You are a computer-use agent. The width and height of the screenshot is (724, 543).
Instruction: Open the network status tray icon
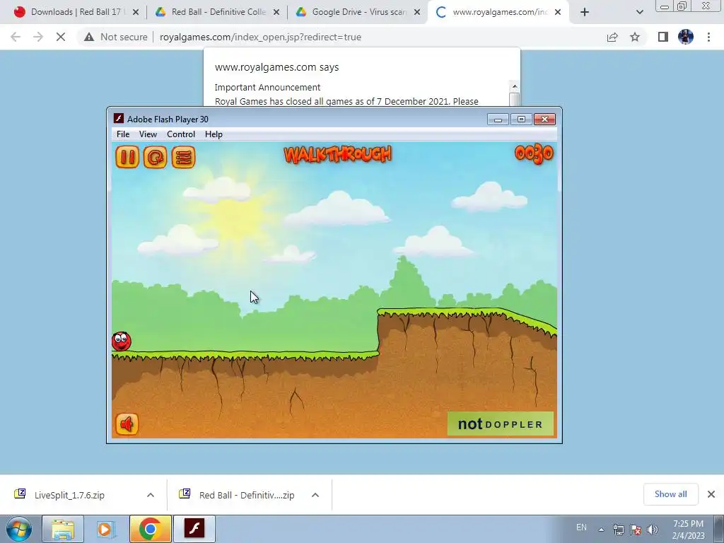[x=618, y=530]
